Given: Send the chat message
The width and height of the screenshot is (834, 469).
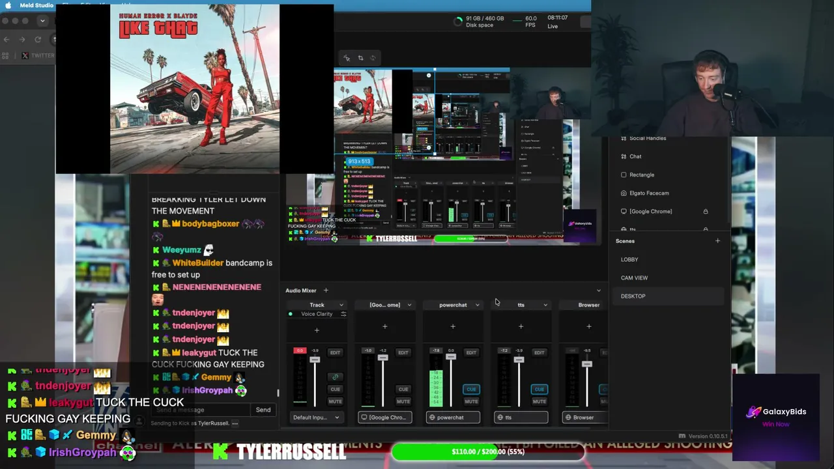Looking at the screenshot, I should point(263,410).
